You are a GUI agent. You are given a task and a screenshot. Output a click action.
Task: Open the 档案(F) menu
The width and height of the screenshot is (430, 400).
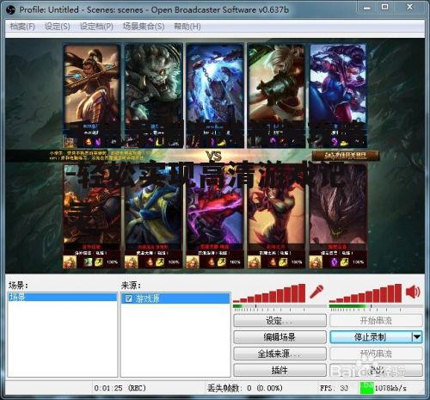tap(22, 27)
